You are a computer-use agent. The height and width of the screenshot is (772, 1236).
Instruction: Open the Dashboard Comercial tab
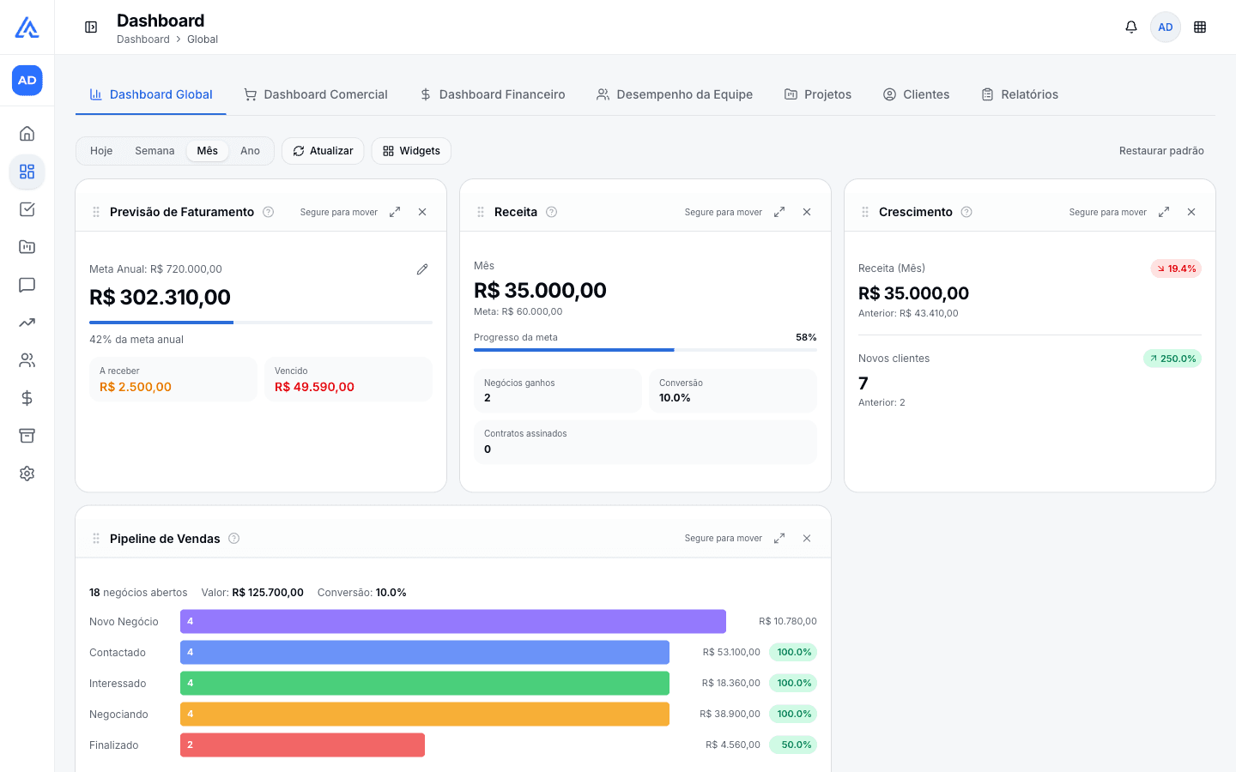[316, 94]
